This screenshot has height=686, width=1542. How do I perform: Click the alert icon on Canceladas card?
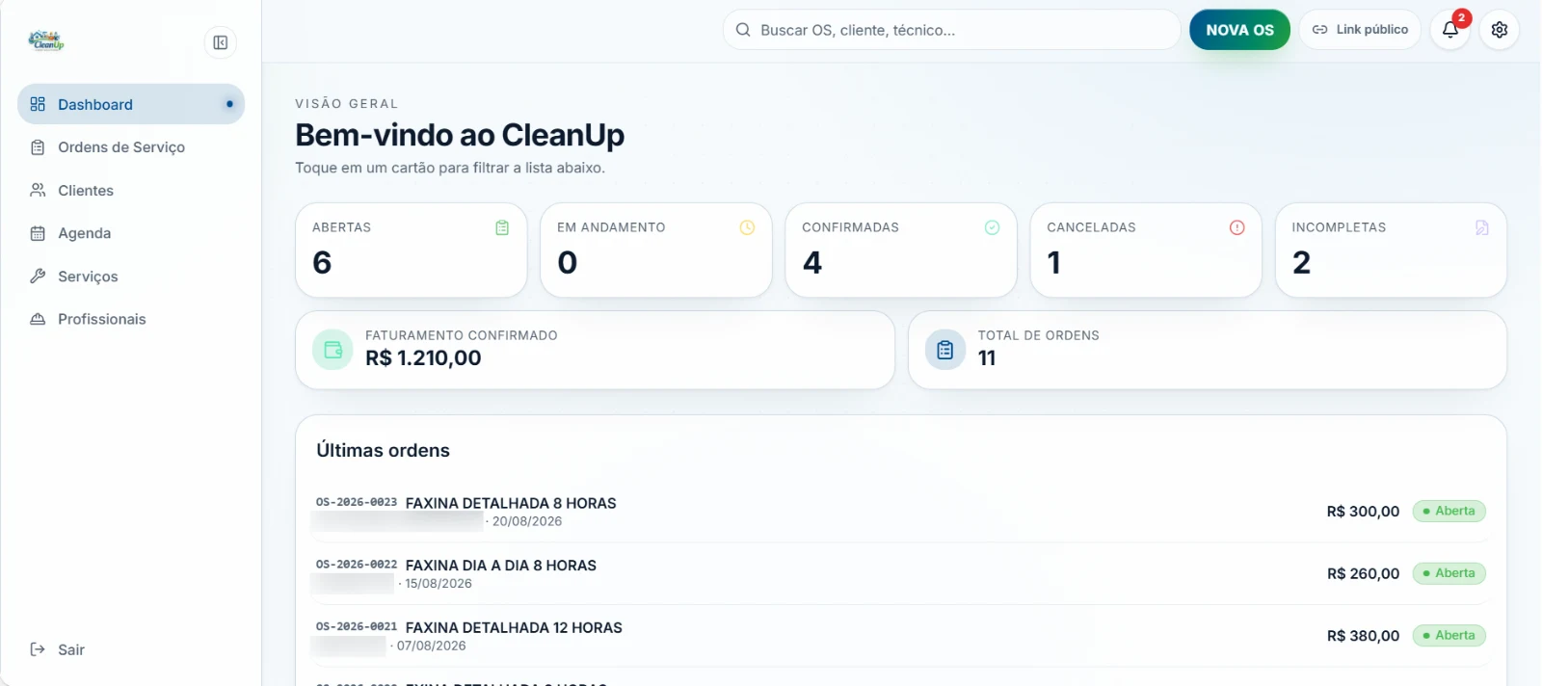(x=1236, y=227)
